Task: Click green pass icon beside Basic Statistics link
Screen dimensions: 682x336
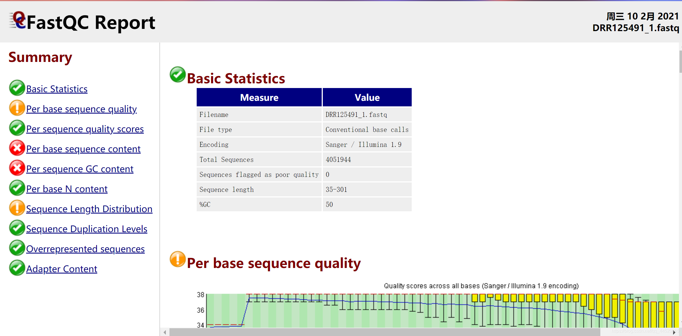Action: (x=17, y=88)
